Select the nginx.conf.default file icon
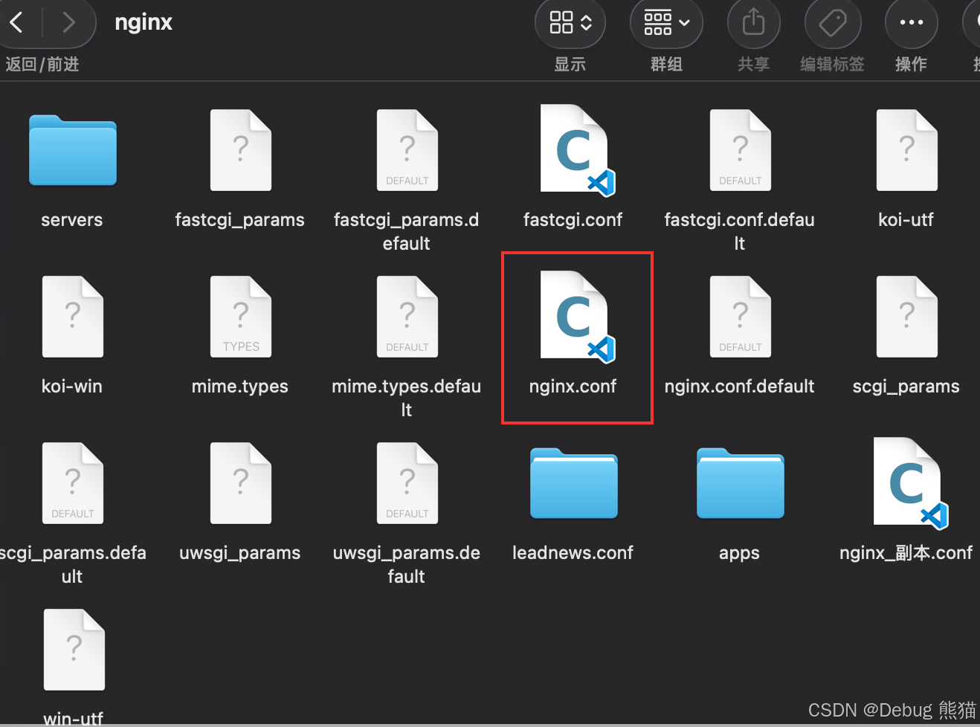Viewport: 980px width, 727px height. tap(740, 317)
